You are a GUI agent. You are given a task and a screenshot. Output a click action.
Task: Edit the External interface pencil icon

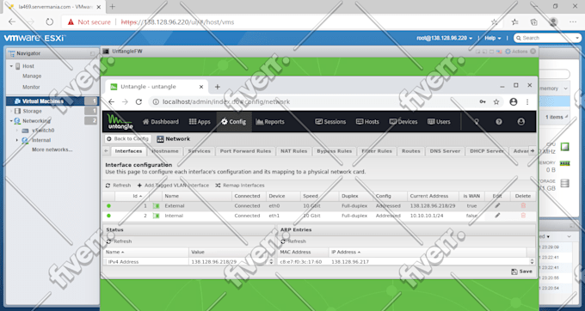tap(497, 205)
